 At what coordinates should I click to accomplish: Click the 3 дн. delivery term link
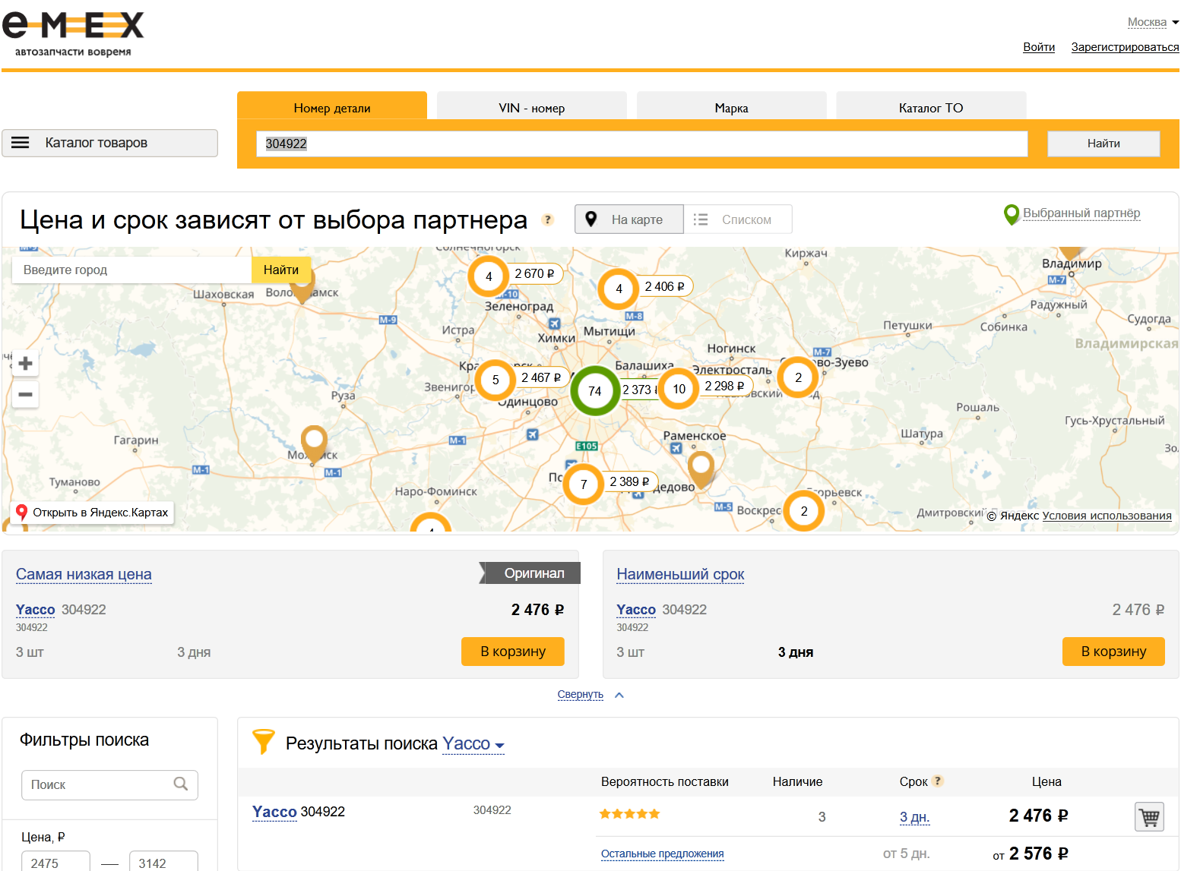pyautogui.click(x=915, y=817)
